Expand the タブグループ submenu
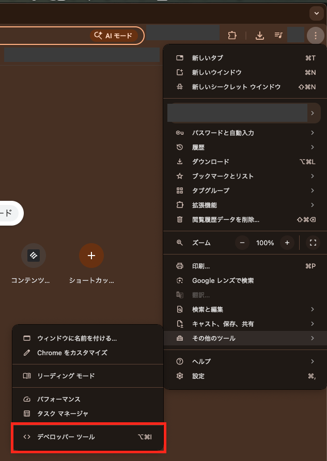327x461 pixels. click(x=245, y=190)
